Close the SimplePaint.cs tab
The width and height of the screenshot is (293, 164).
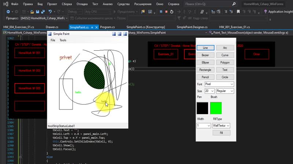click(x=96, y=27)
